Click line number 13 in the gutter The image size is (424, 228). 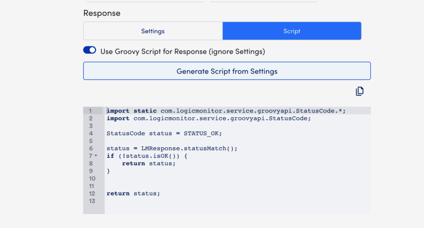[92, 201]
